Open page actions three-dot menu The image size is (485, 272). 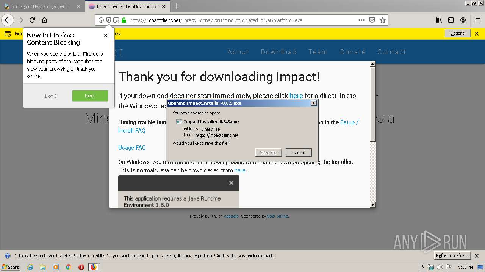(361, 20)
